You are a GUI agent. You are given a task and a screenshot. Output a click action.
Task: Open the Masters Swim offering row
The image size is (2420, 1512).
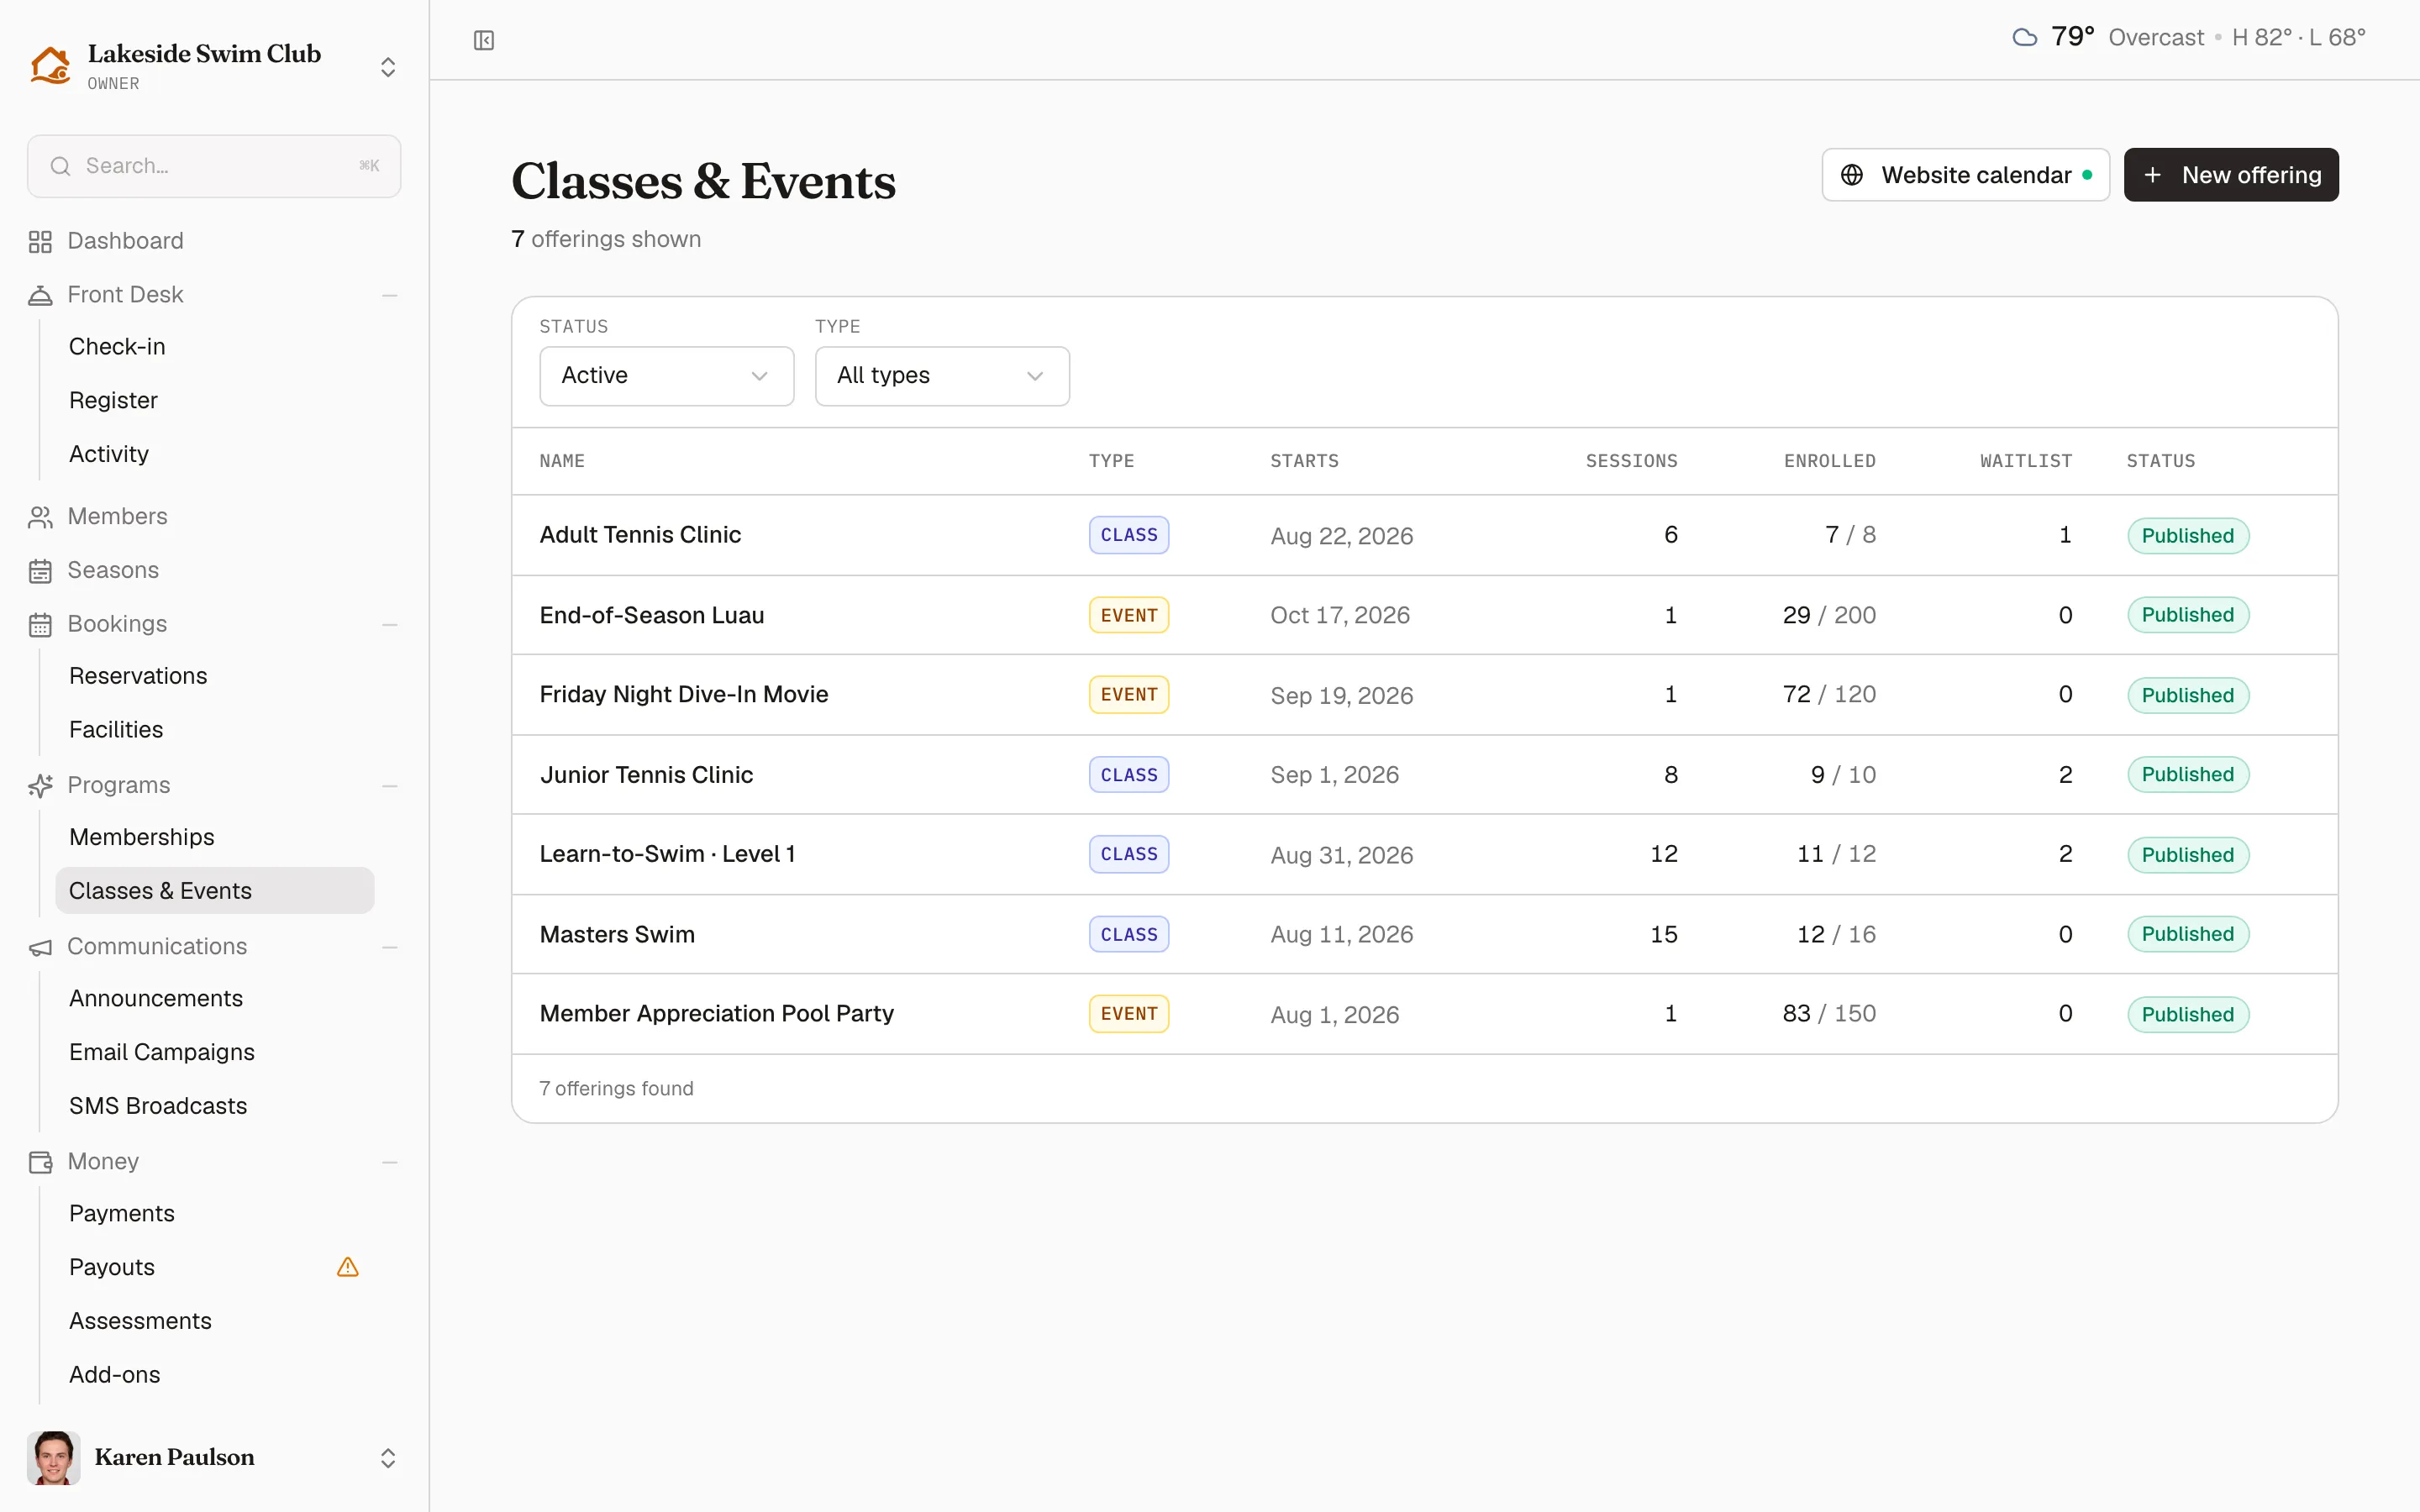[1424, 934]
